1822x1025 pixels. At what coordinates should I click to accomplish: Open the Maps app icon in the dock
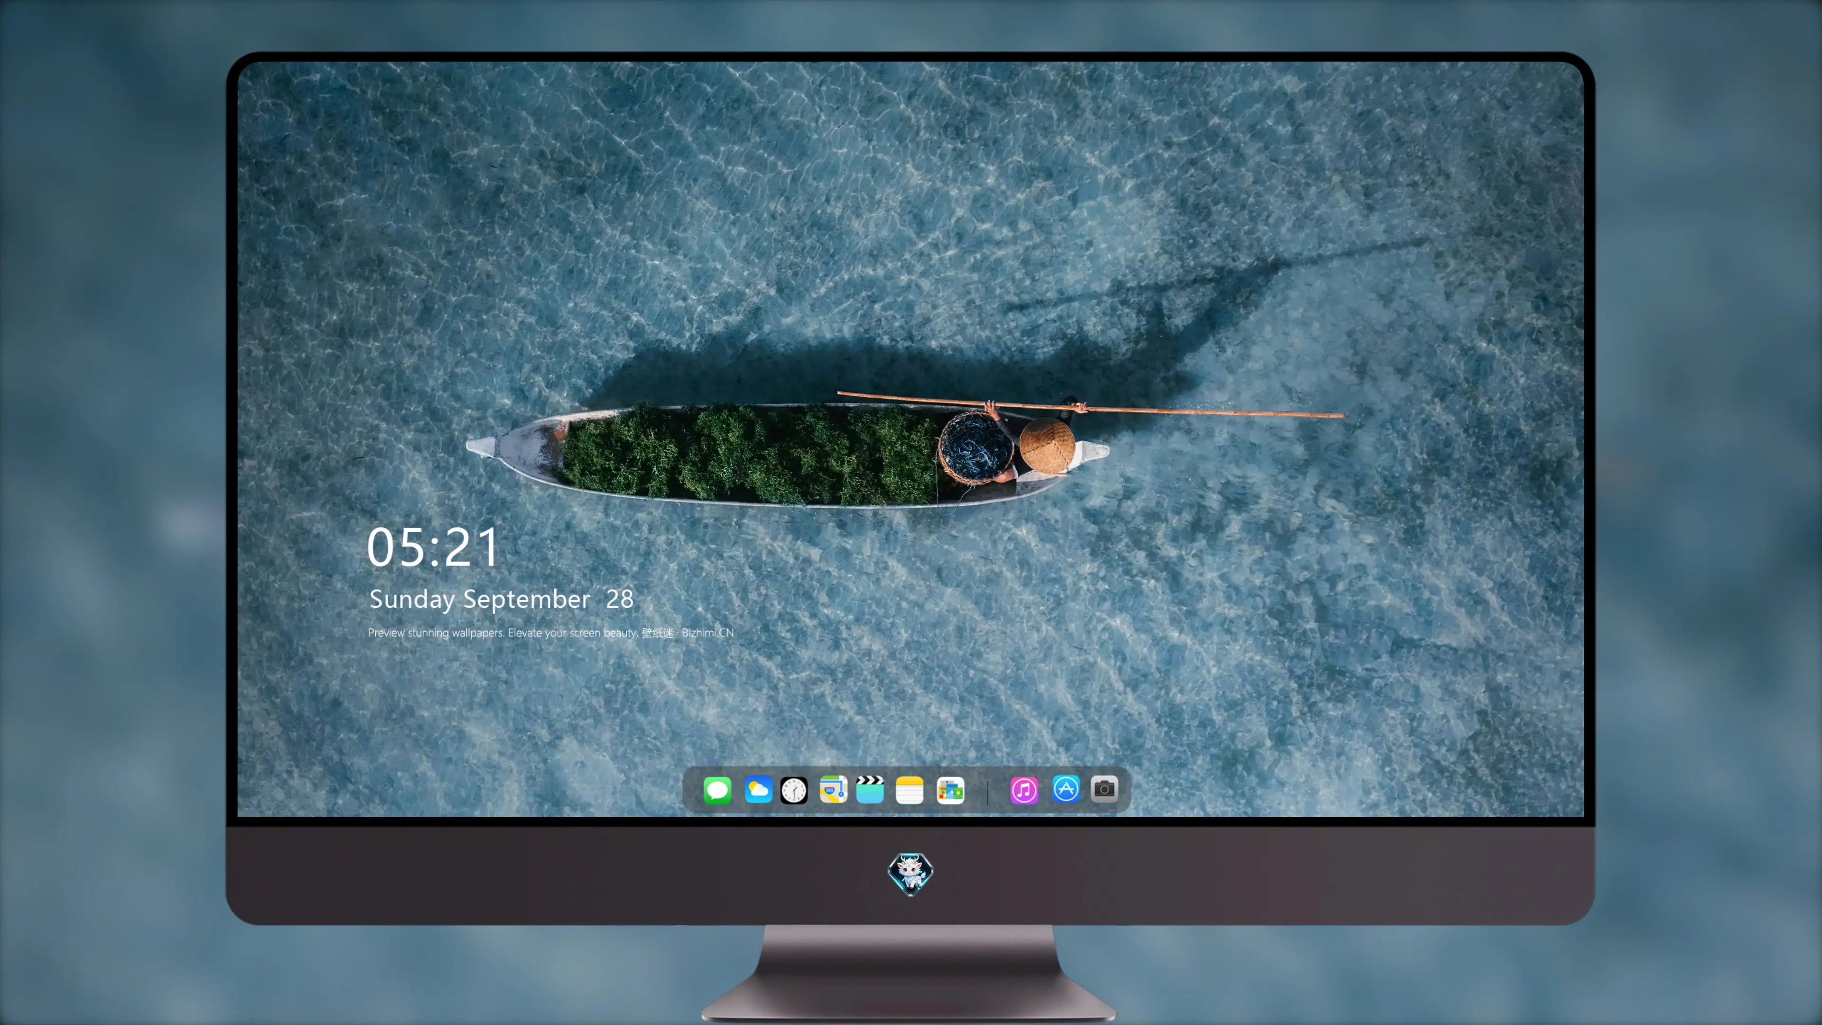pos(833,790)
